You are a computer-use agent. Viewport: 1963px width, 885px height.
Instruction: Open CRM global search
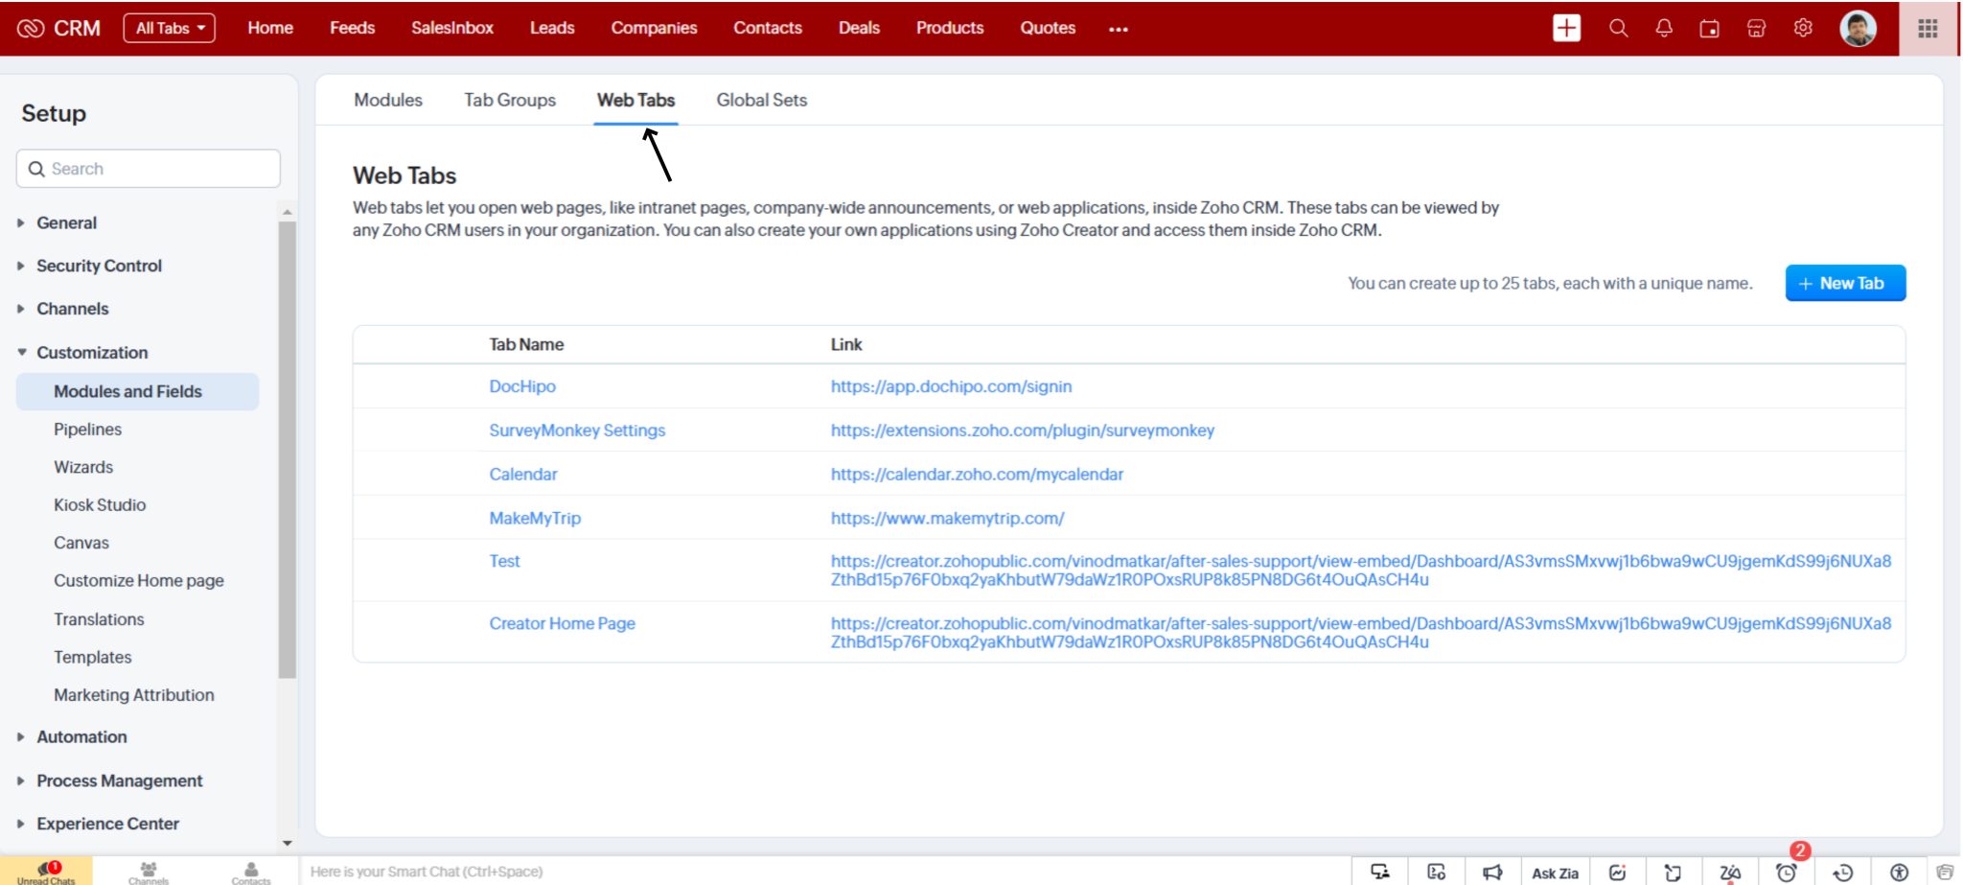[1619, 28]
